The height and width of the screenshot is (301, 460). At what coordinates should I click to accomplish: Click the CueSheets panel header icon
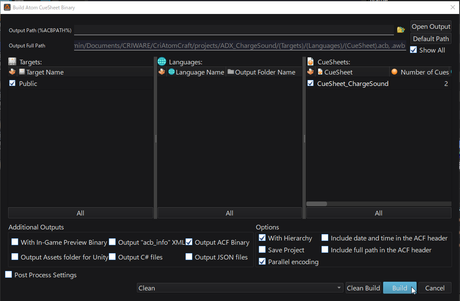coord(310,61)
